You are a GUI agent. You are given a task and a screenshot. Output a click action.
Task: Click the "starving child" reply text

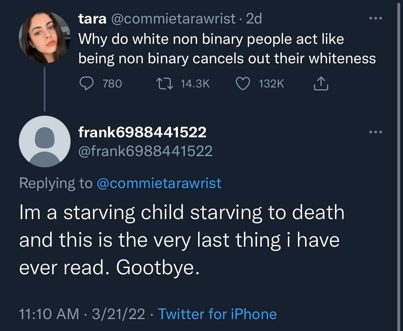[182, 240]
